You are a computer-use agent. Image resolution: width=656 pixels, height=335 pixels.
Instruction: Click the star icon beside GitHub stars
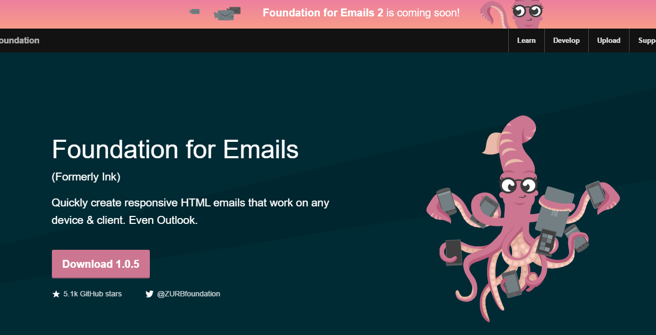click(56, 294)
